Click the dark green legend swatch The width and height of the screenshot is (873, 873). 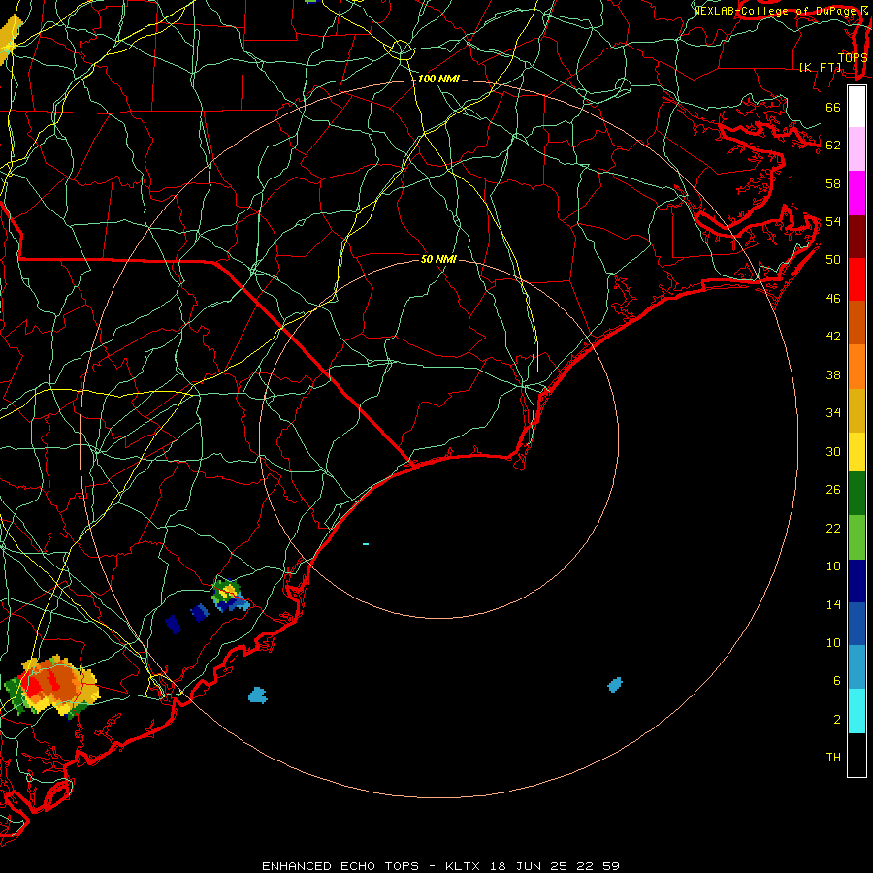(x=857, y=494)
